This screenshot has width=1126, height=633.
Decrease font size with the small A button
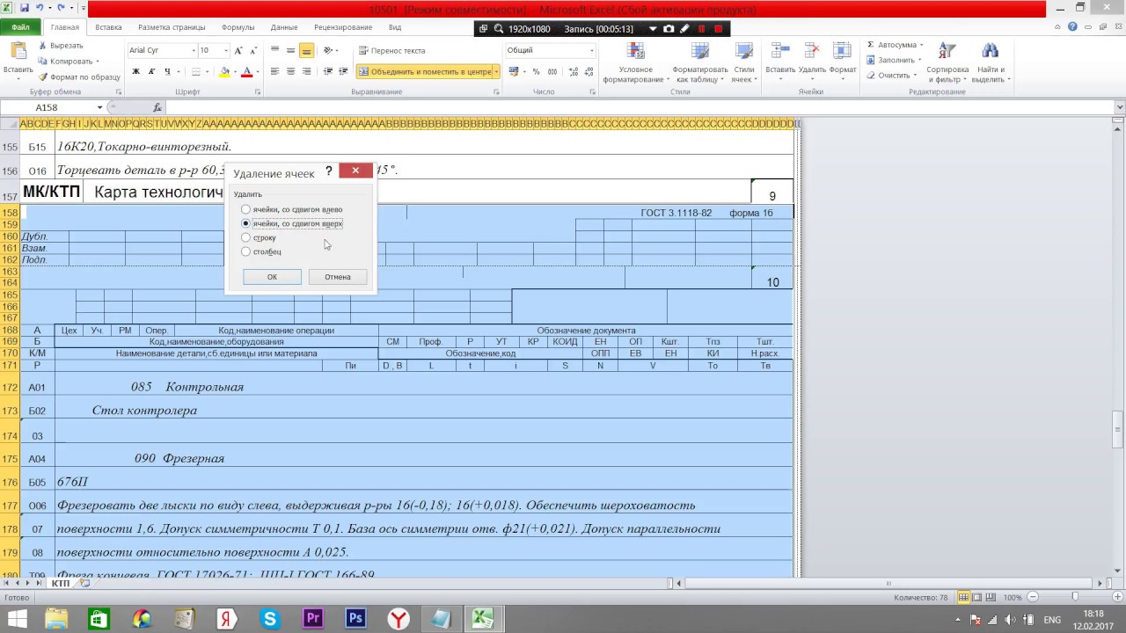coord(252,51)
